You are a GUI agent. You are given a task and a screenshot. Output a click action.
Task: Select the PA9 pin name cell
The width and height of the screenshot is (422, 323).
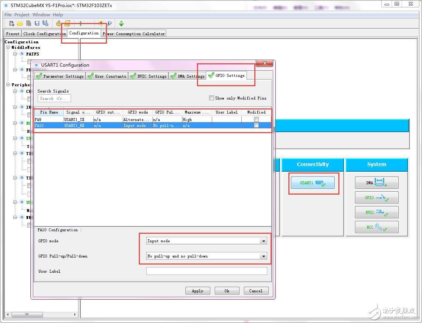(x=49, y=120)
